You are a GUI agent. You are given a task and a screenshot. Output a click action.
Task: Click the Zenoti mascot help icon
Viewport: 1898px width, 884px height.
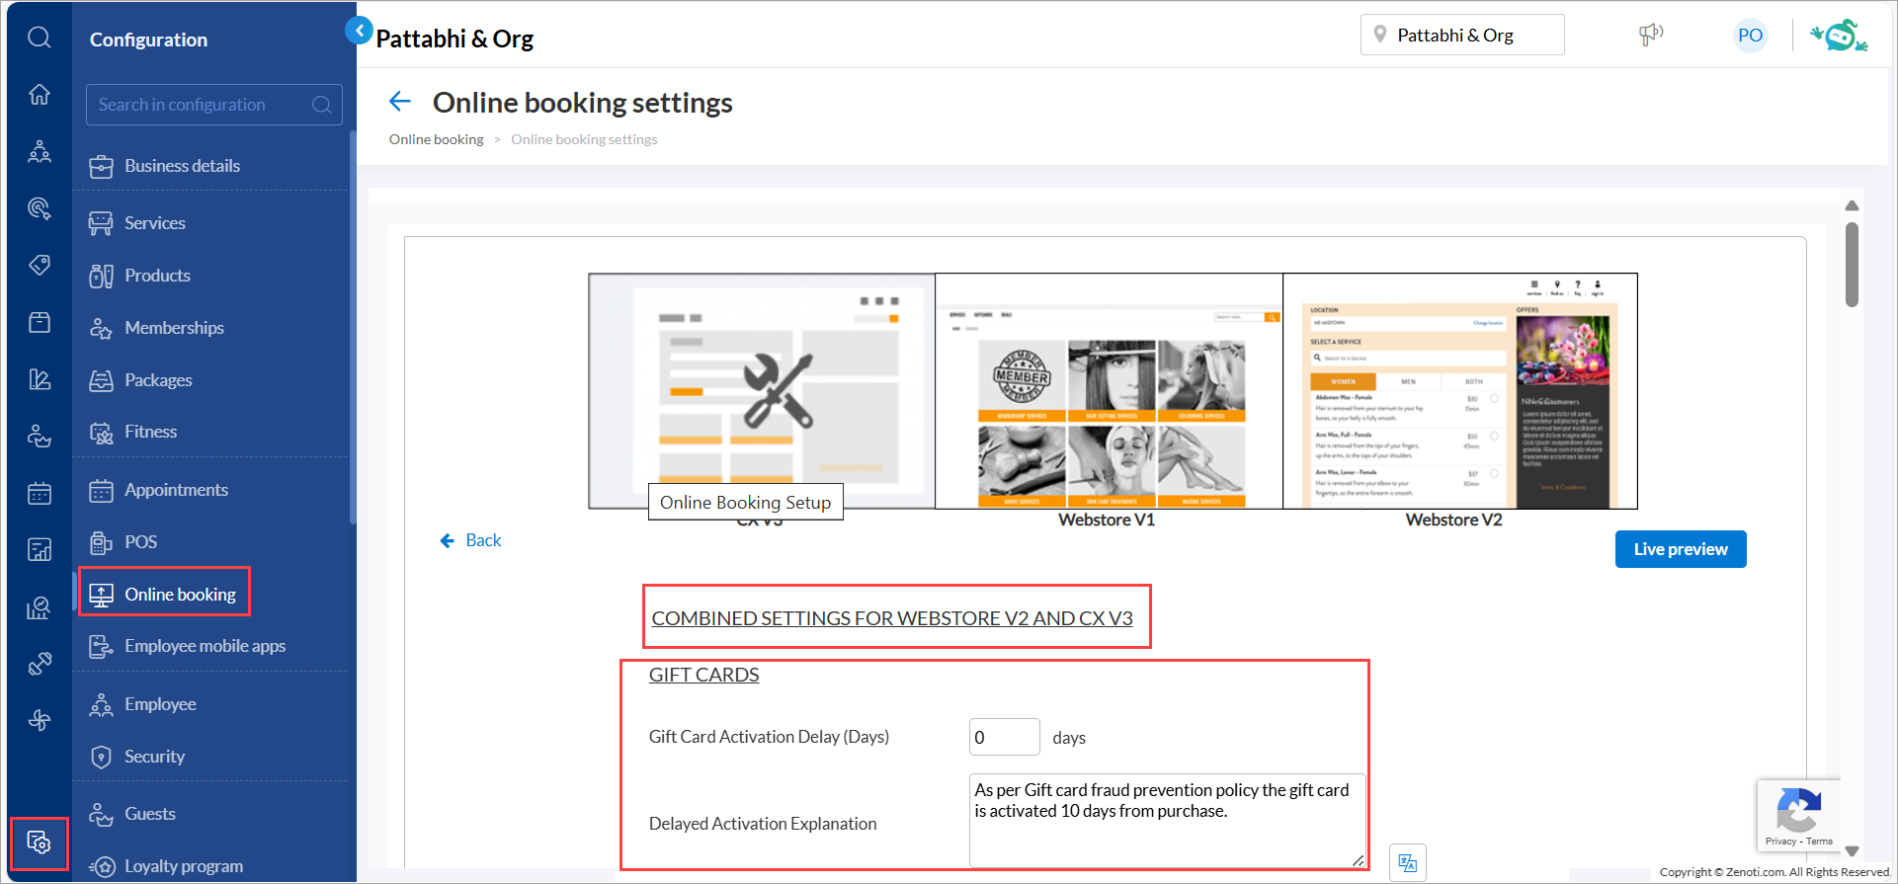[1839, 36]
